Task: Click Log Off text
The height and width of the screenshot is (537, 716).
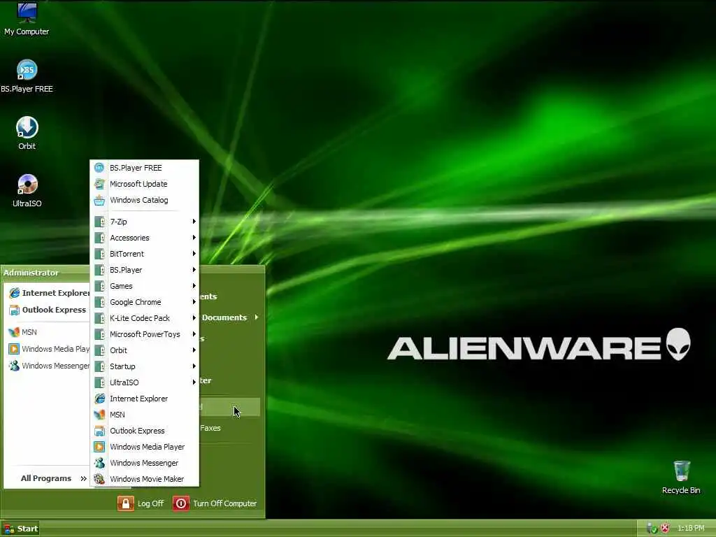Action: [151, 503]
